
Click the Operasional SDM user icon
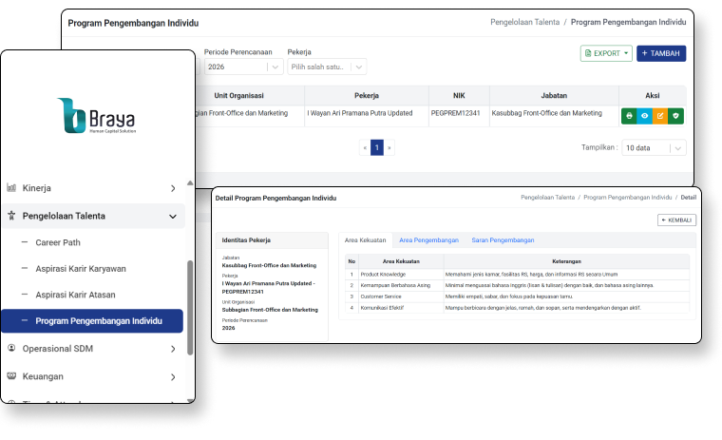click(11, 349)
